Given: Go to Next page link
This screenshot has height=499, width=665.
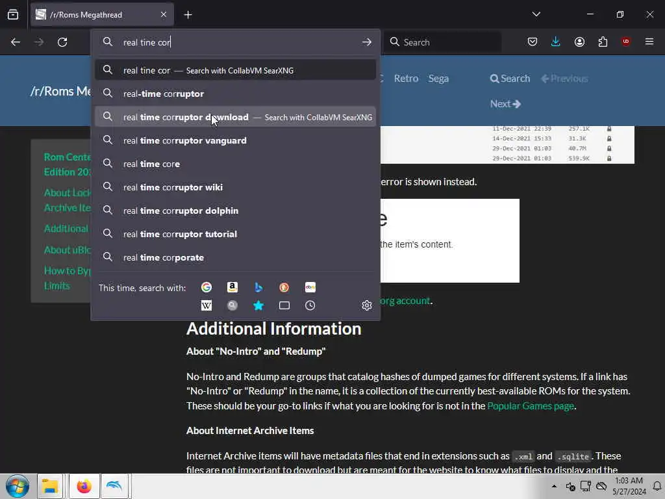Looking at the screenshot, I should (505, 103).
